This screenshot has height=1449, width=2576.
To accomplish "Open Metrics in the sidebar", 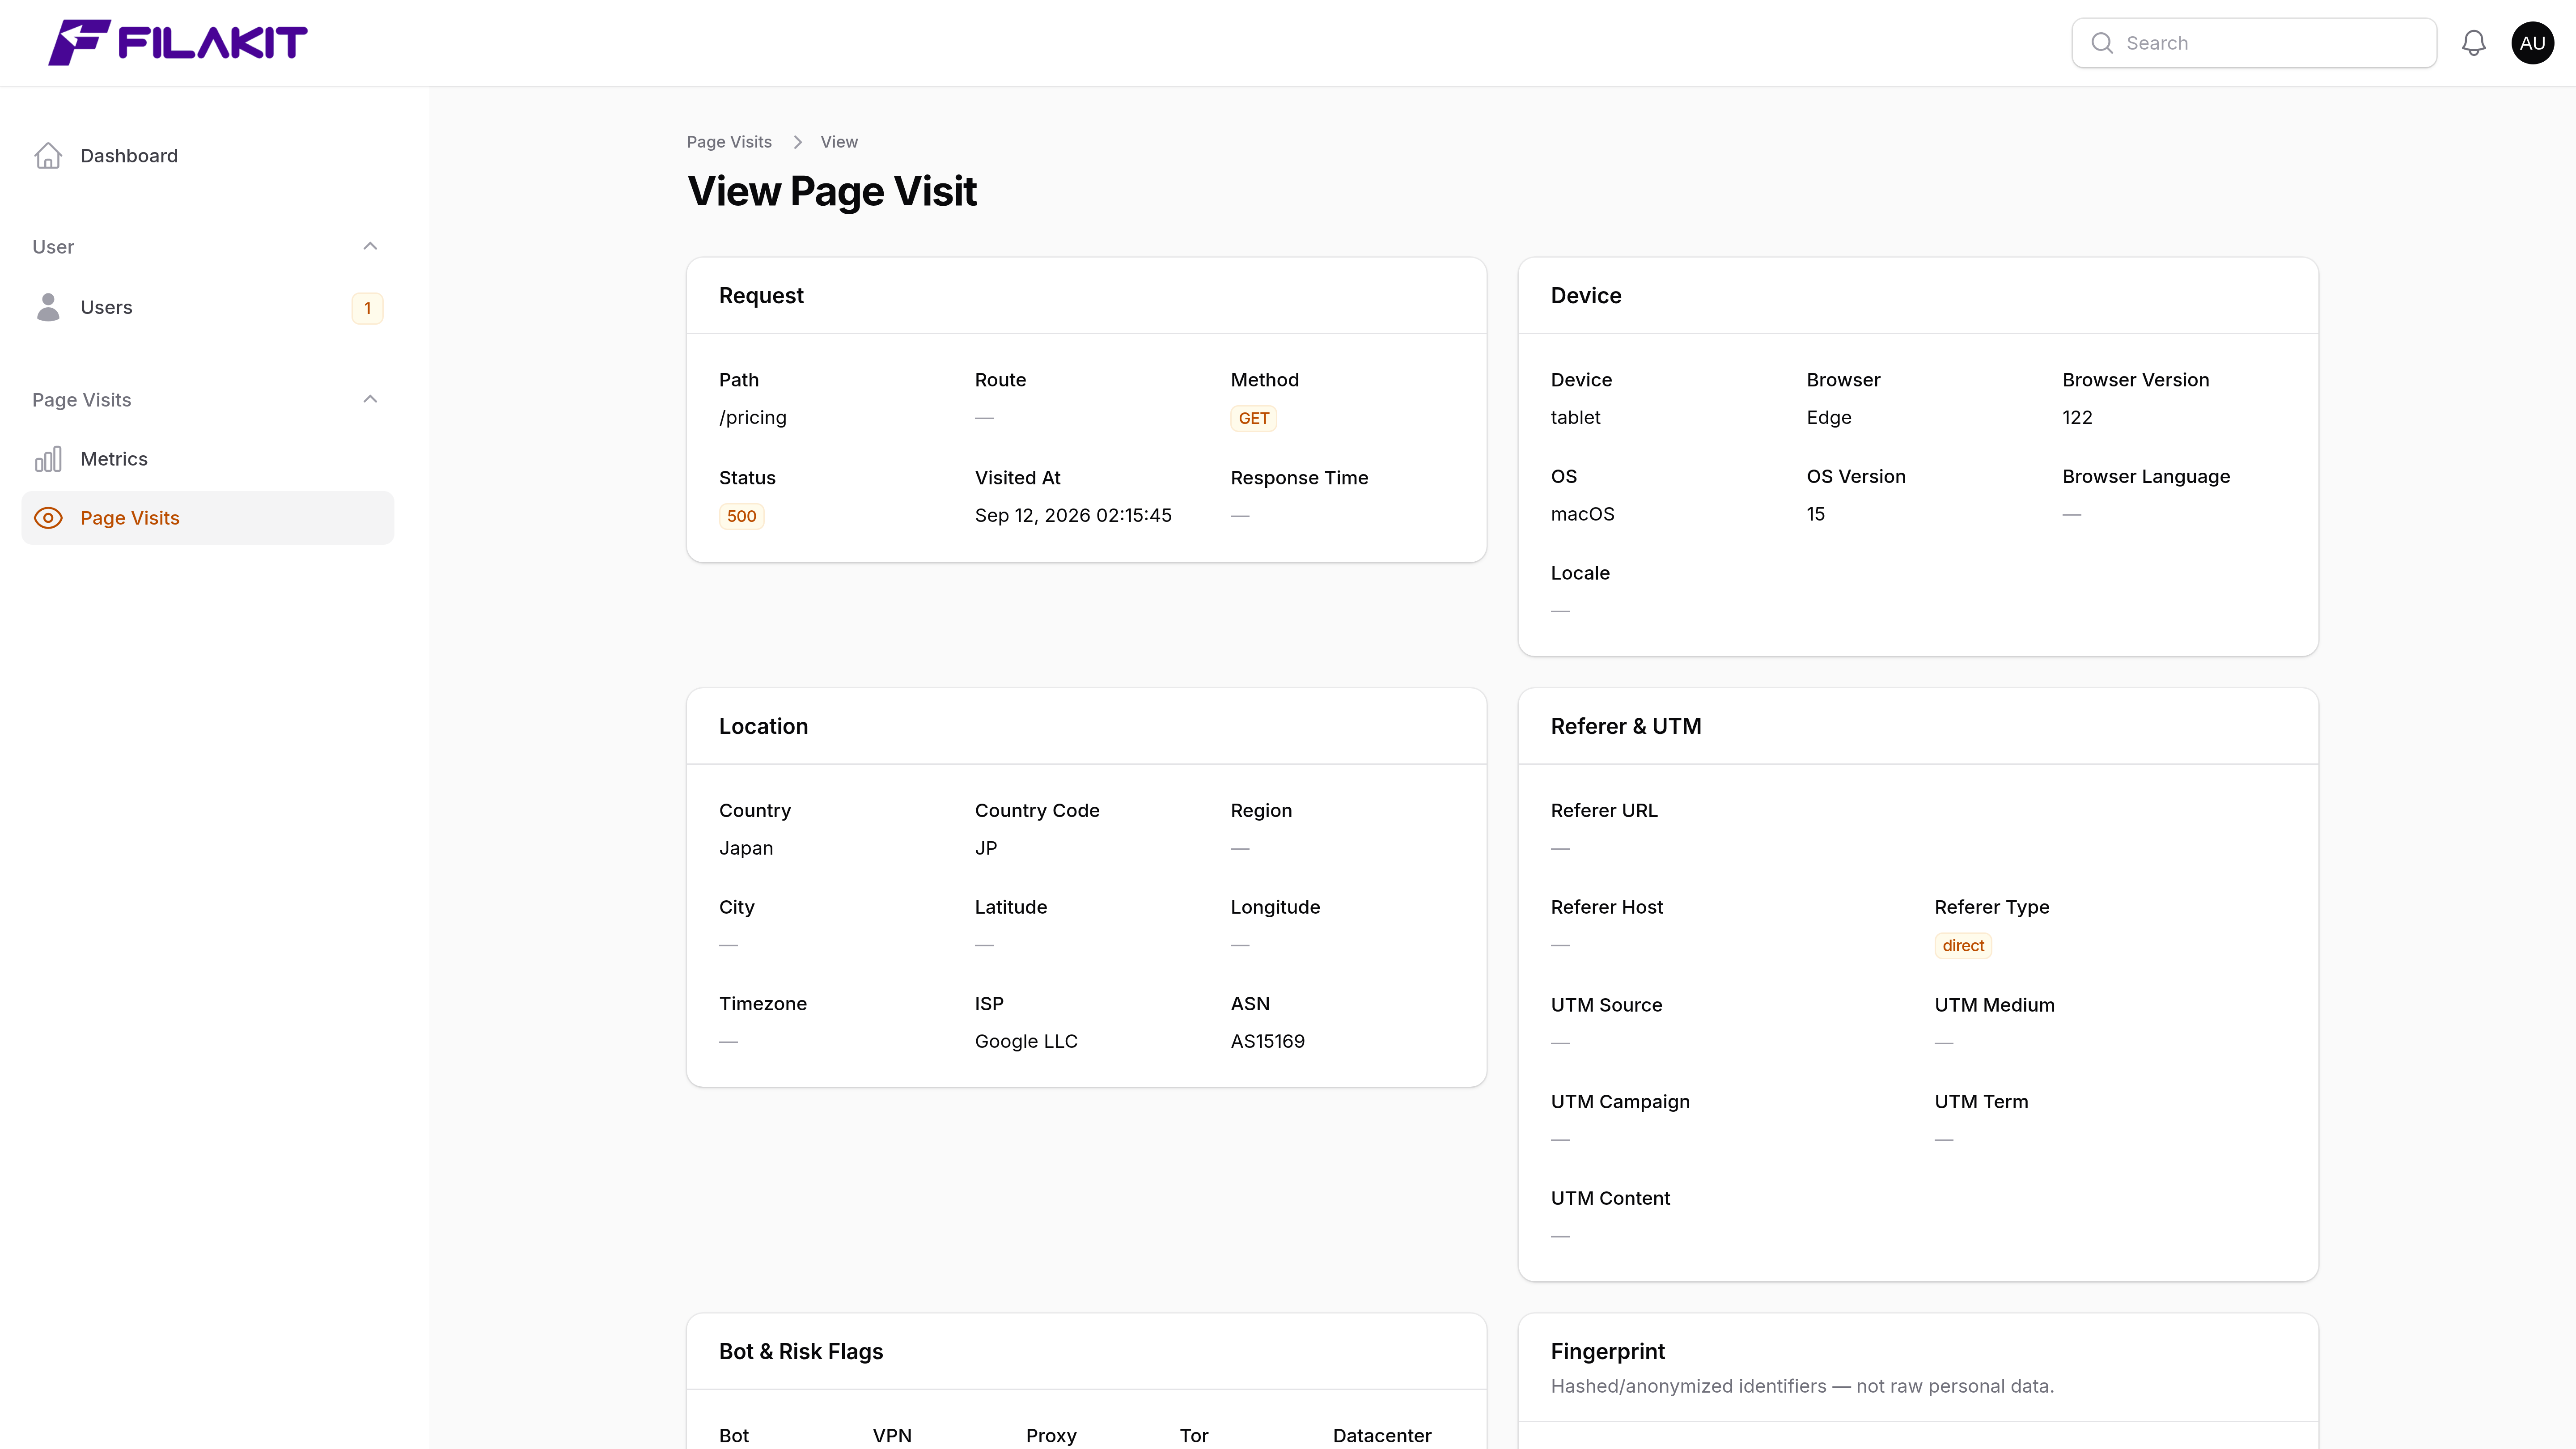I will 208,459.
